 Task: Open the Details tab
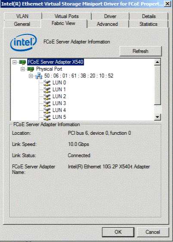(148, 16)
